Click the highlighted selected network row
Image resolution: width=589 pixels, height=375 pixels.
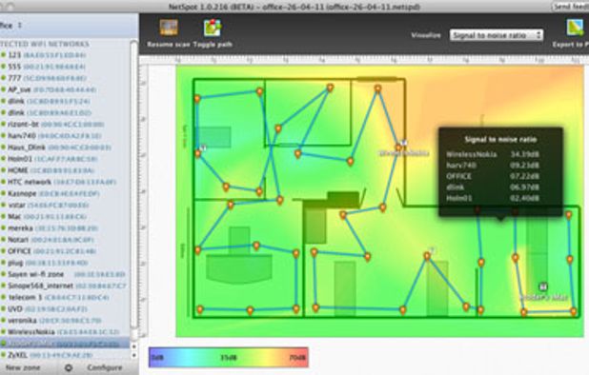[66, 344]
